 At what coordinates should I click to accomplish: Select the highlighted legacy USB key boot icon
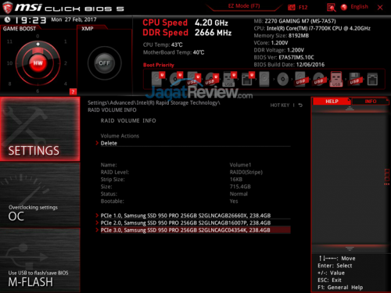click(336, 79)
